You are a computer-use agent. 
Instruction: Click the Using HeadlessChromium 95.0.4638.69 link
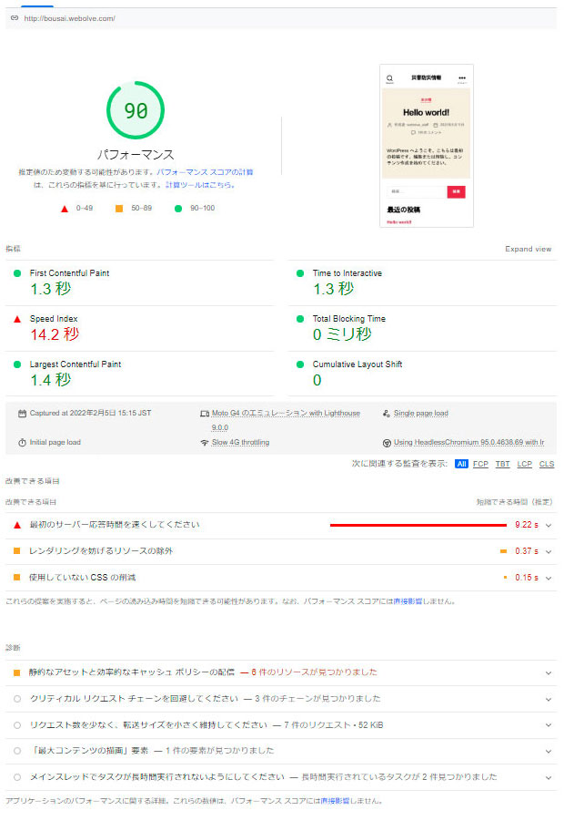(x=468, y=443)
